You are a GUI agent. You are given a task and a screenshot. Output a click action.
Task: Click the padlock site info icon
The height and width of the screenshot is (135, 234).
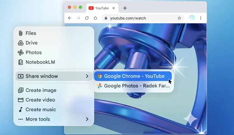pos(106,18)
